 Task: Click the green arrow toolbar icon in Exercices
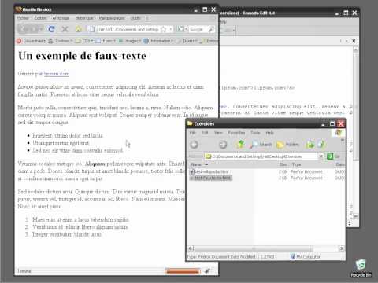pyautogui.click(x=310, y=144)
